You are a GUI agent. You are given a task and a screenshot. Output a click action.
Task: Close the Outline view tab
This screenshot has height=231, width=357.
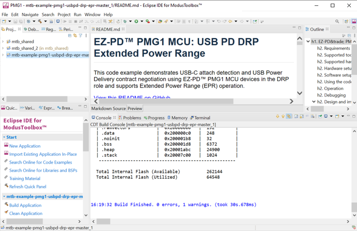(327, 29)
